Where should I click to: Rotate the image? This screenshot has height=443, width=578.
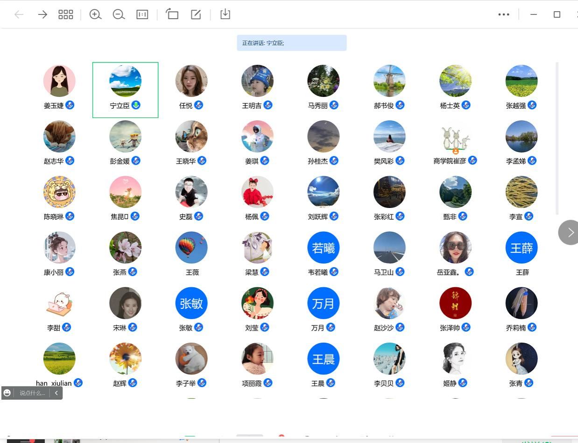[172, 14]
